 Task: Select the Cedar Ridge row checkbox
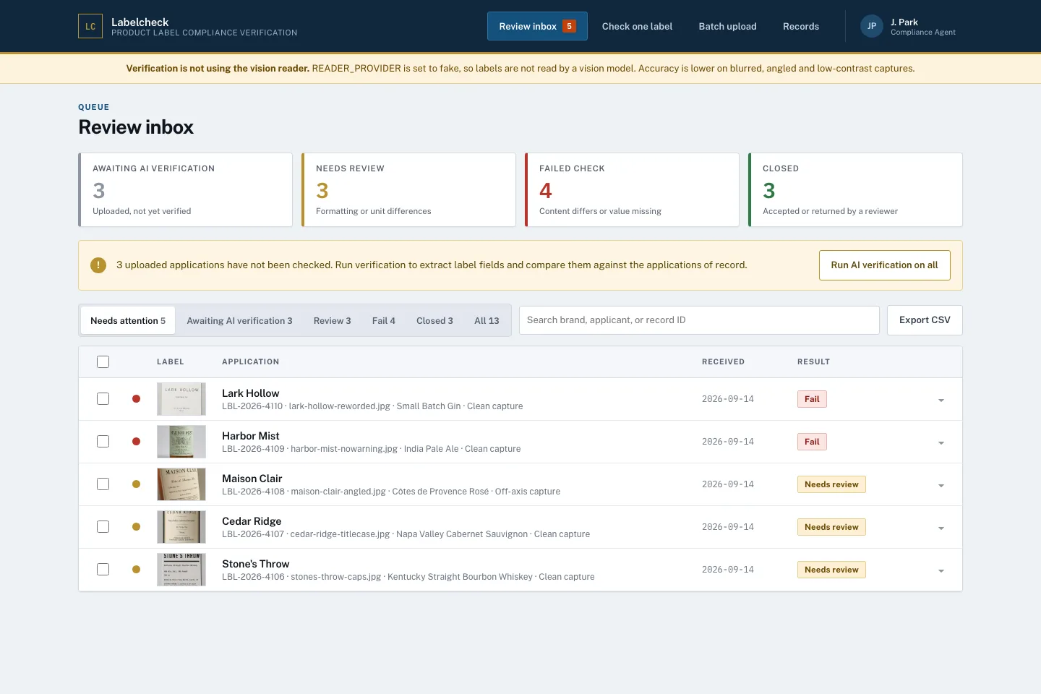[103, 527]
